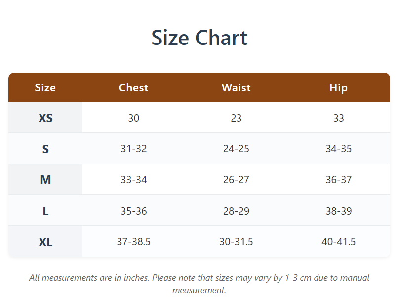Select the Size column header

click(45, 87)
